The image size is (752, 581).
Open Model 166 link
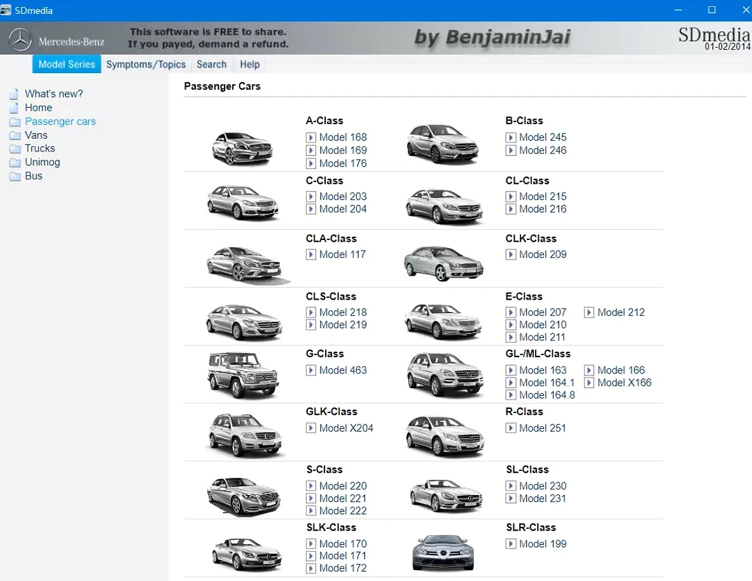pos(621,370)
